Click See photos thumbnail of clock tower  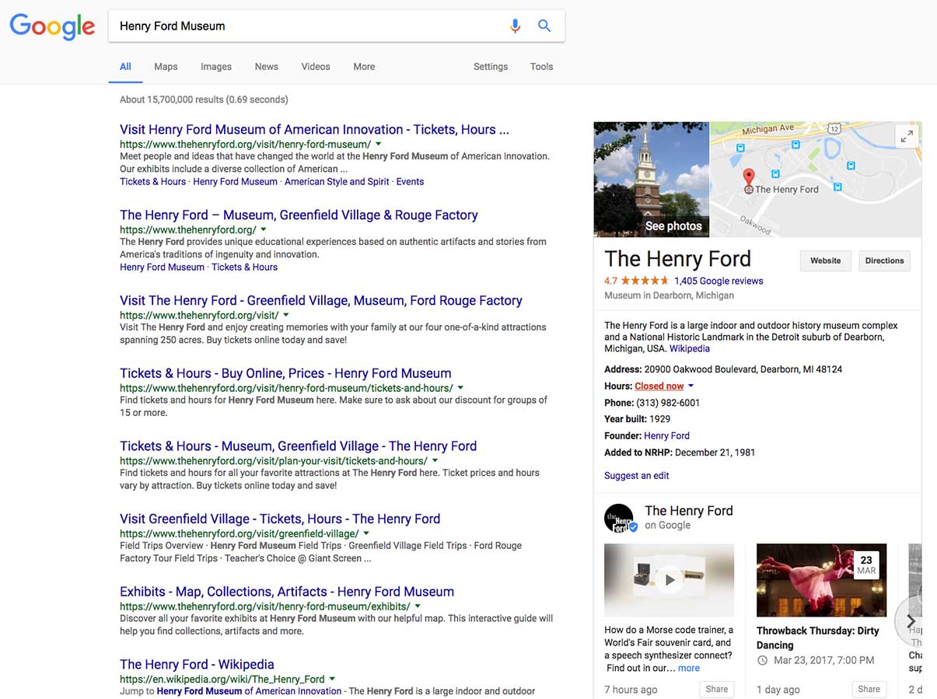(652, 179)
